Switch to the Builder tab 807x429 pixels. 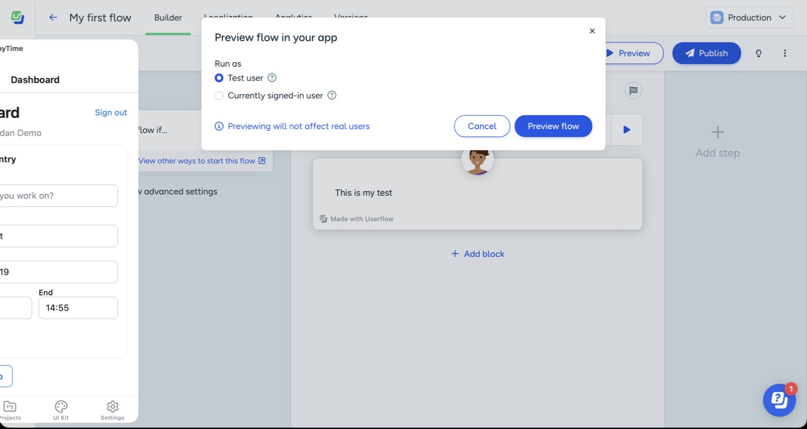168,18
